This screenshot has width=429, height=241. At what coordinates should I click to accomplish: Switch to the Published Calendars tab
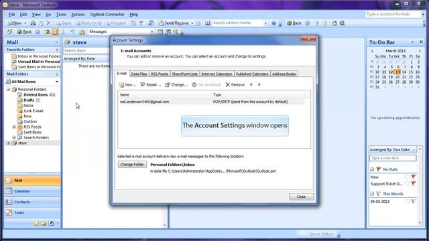pyautogui.click(x=252, y=74)
